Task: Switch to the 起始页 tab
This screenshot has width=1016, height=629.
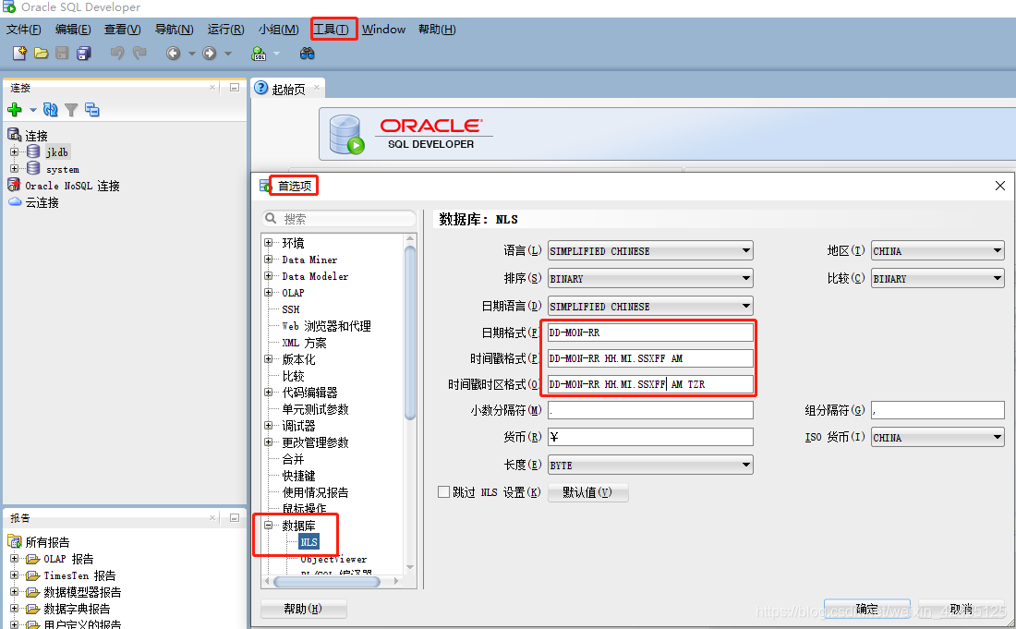Action: click(x=288, y=89)
